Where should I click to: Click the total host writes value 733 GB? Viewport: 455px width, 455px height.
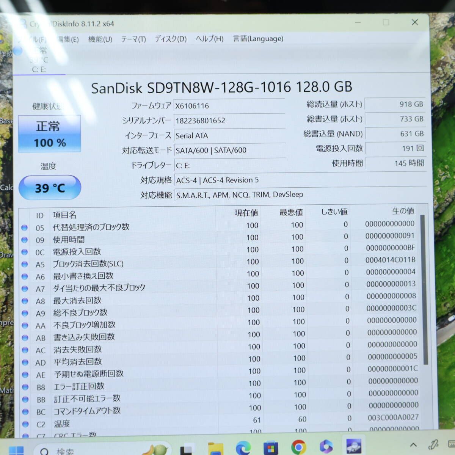pos(395,119)
